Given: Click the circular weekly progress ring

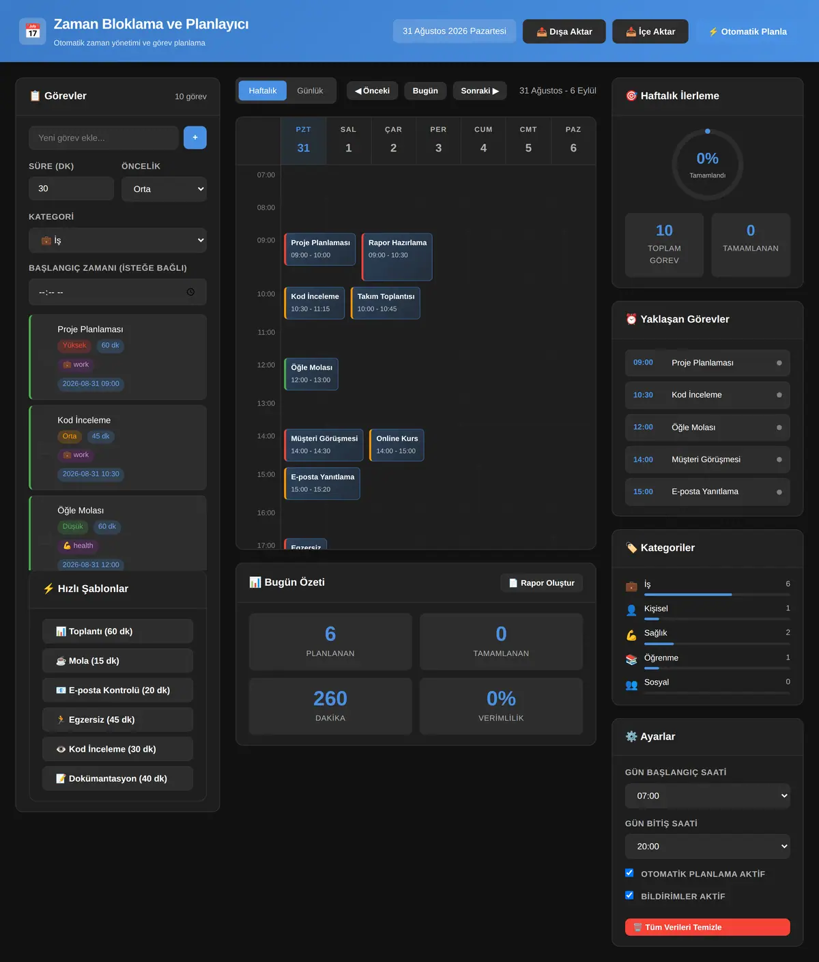Looking at the screenshot, I should coord(708,165).
